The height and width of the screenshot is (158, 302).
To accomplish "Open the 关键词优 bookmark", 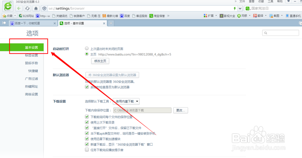I will [x=60, y=16].
